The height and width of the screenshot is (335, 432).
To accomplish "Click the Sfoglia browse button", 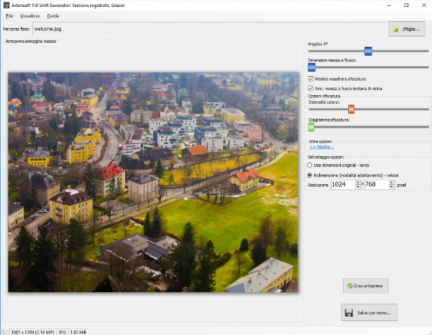I will click(x=407, y=29).
